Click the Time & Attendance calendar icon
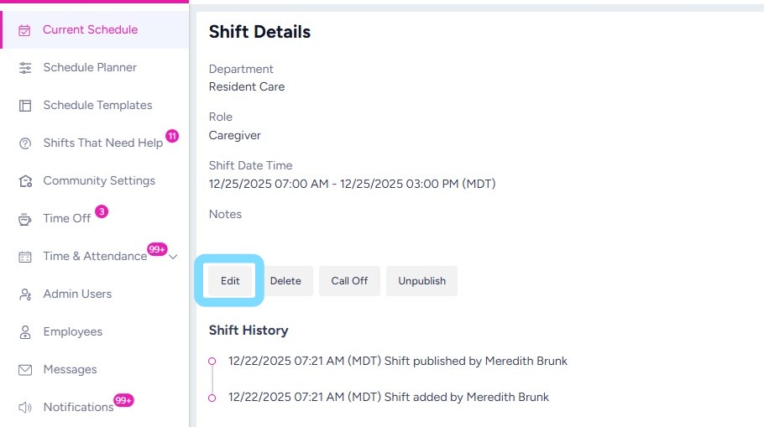This screenshot has width=764, height=427. click(x=25, y=257)
